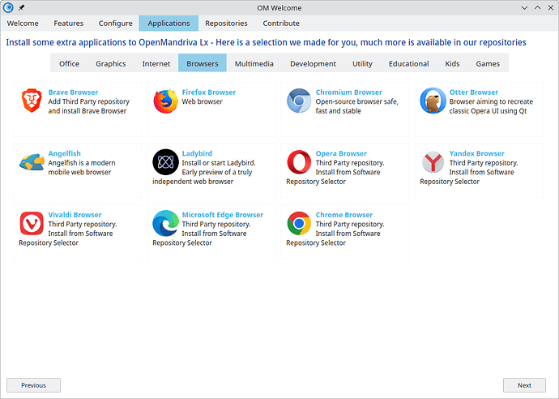Click the Opera Browser title link

[341, 153]
